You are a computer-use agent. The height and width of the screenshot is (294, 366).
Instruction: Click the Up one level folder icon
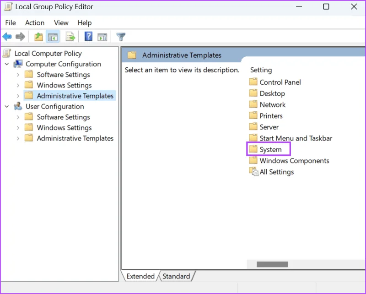38,37
